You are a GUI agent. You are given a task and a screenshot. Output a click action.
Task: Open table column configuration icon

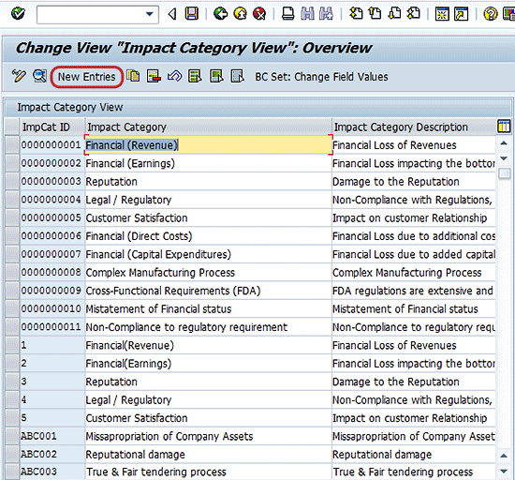[x=504, y=127]
